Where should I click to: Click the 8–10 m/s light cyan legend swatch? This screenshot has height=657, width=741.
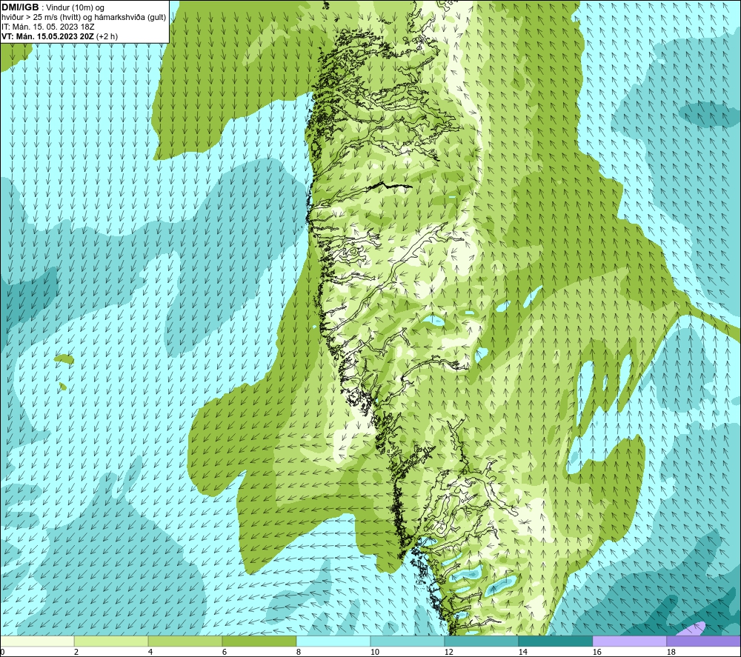click(333, 641)
